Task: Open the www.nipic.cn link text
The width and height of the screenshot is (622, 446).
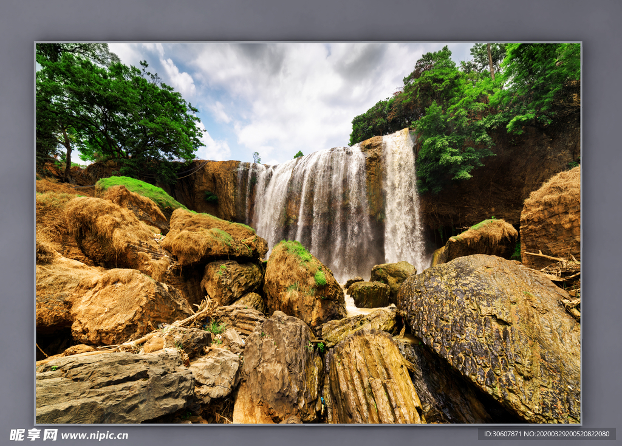Action: [x=94, y=436]
